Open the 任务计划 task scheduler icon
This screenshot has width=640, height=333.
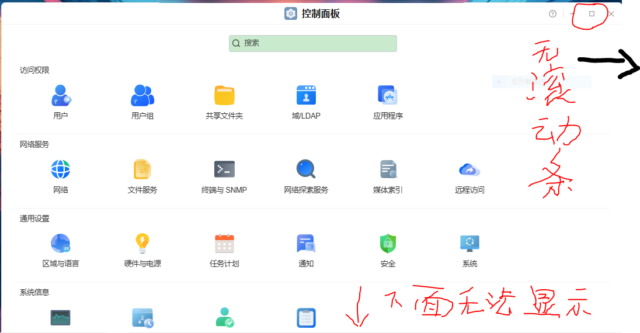[x=224, y=244]
